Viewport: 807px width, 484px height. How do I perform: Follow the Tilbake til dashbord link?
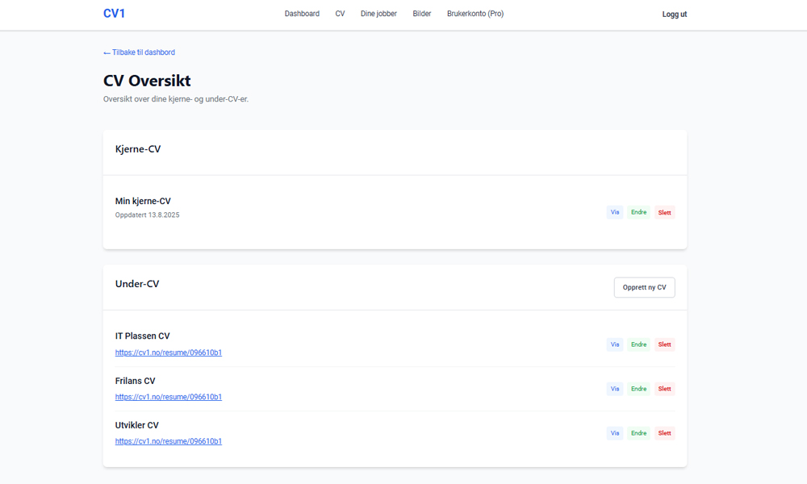(139, 52)
